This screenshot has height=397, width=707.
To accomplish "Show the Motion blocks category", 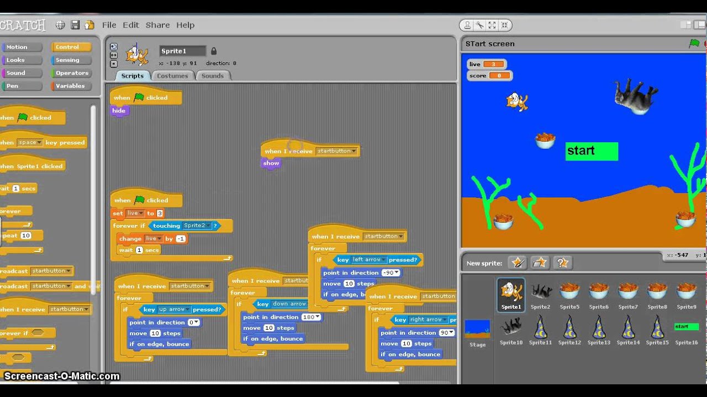I will pyautogui.click(x=22, y=47).
